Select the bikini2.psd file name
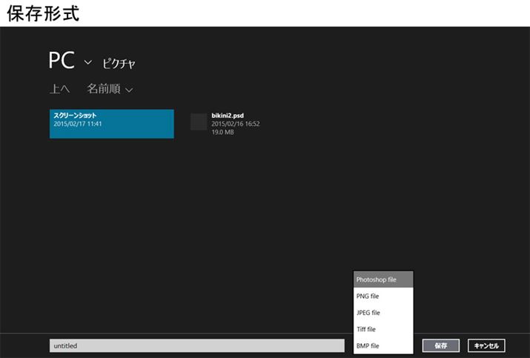This screenshot has width=530, height=358. click(x=228, y=116)
